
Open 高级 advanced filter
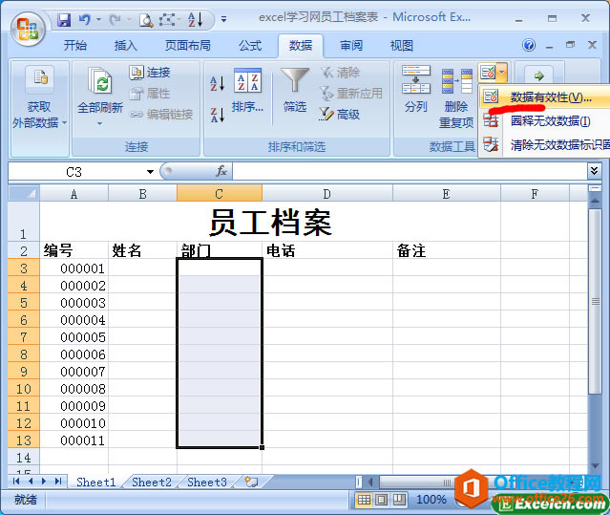coord(340,115)
